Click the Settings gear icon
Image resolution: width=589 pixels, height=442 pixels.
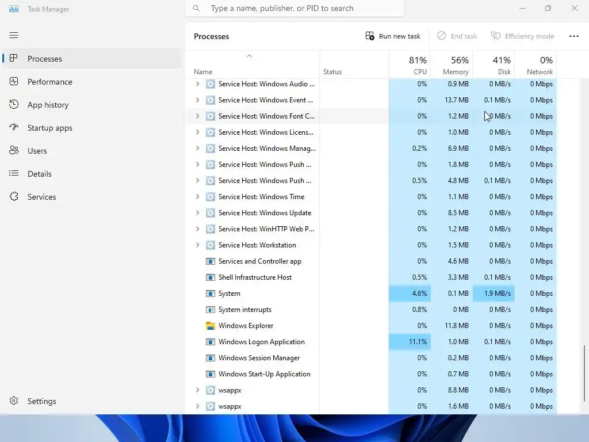click(14, 401)
